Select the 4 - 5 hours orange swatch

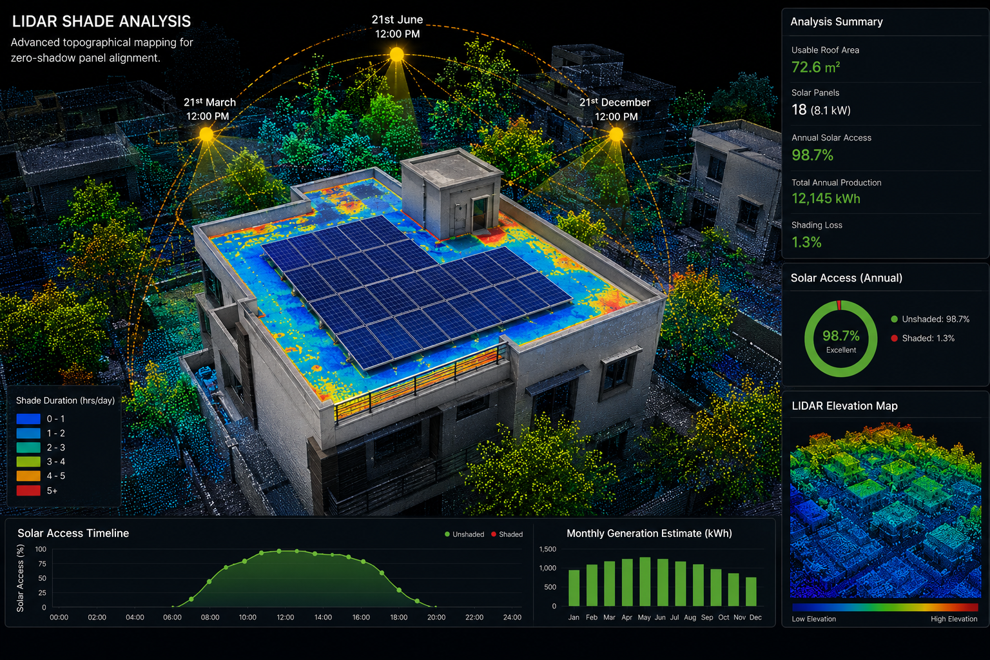click(28, 476)
